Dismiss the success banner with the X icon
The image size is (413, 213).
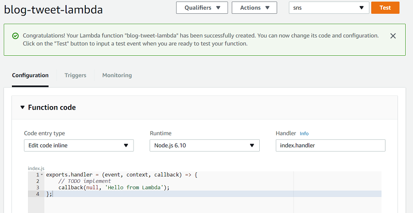coord(393,36)
